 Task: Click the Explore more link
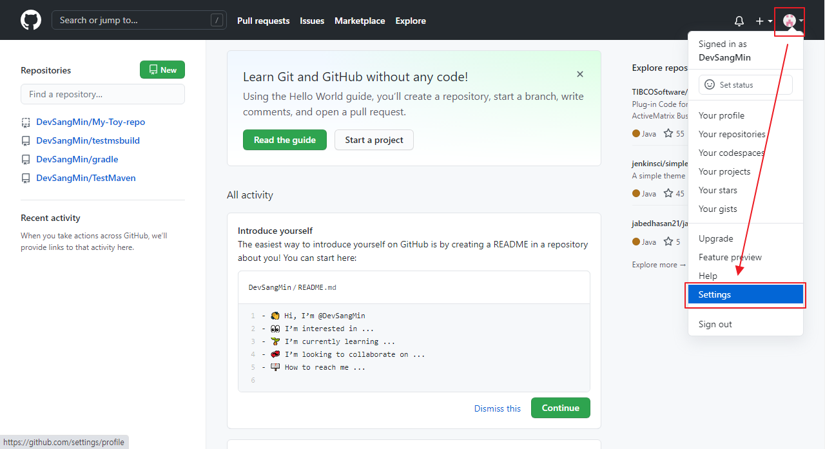pos(659,265)
